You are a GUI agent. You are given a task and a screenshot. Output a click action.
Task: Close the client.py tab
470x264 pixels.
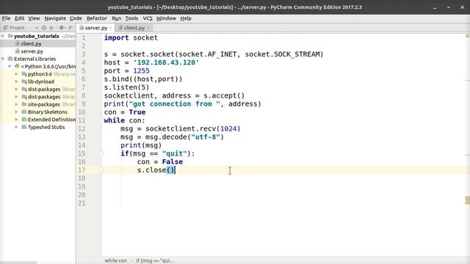pos(148,28)
